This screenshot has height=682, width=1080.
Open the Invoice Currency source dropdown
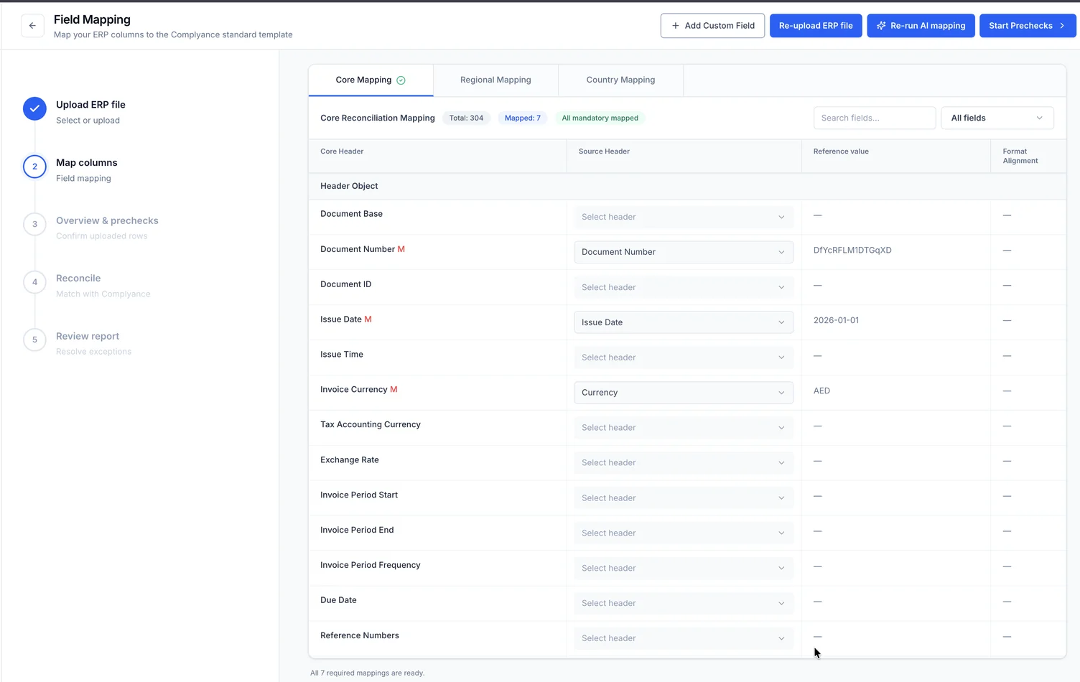(x=684, y=393)
